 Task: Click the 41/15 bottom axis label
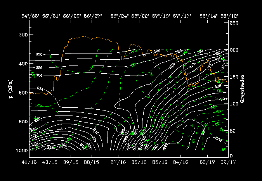pyautogui.click(x=29, y=161)
